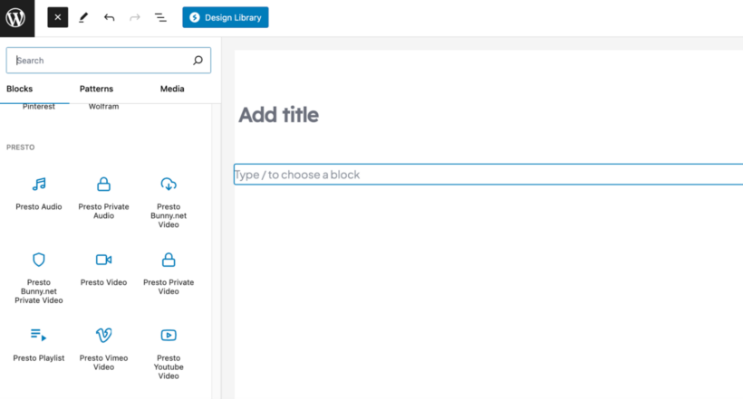
Task: Insert the Presto Bunny.net Video block
Action: click(169, 203)
